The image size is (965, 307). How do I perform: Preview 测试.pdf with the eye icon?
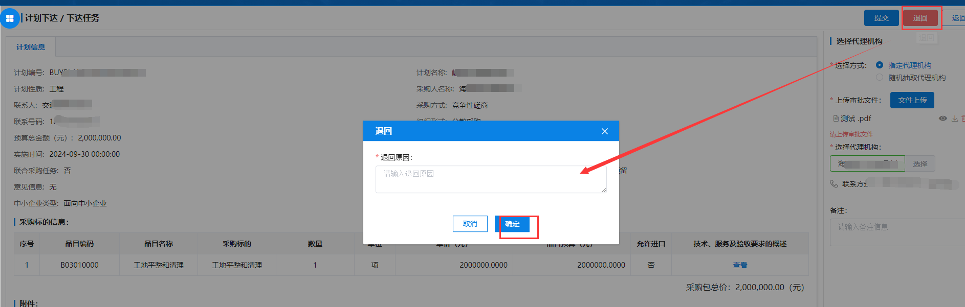(x=942, y=119)
